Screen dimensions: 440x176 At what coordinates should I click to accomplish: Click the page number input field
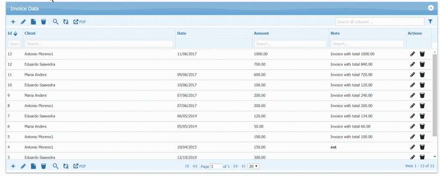[x=216, y=166]
